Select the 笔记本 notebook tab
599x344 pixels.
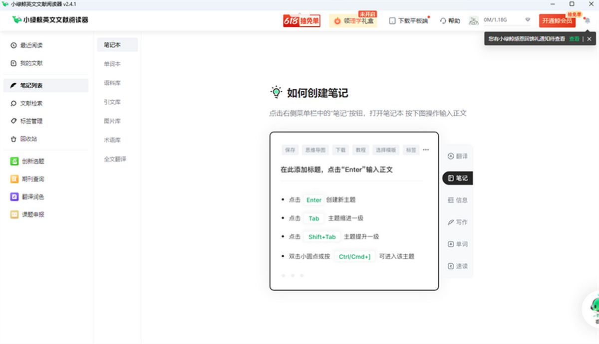[112, 45]
